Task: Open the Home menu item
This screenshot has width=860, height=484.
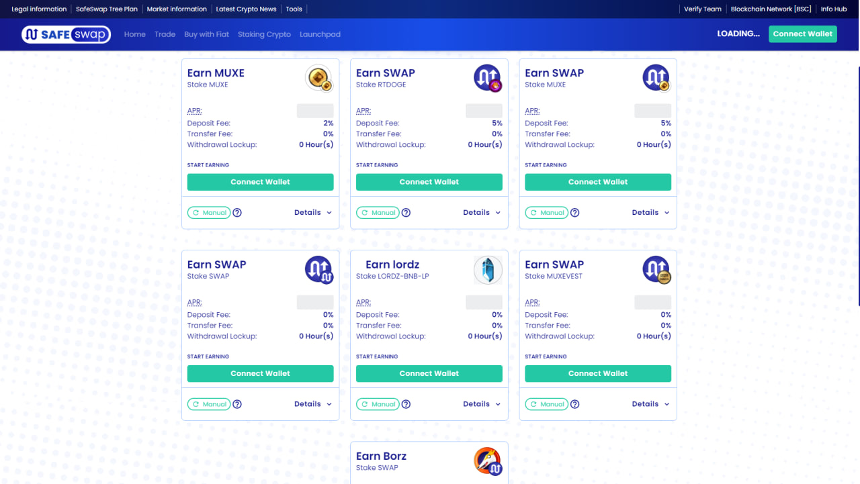Action: 135,34
